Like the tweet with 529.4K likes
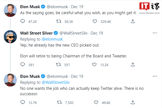 [x=95, y=21]
